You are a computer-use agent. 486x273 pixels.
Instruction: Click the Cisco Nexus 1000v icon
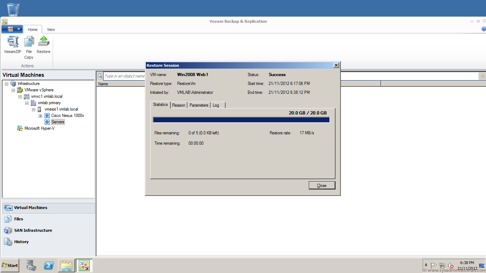tap(47, 116)
